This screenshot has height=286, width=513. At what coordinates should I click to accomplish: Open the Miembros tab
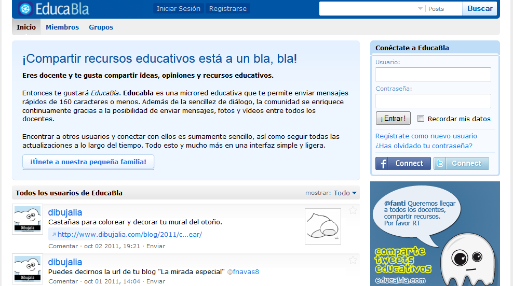coord(62,27)
